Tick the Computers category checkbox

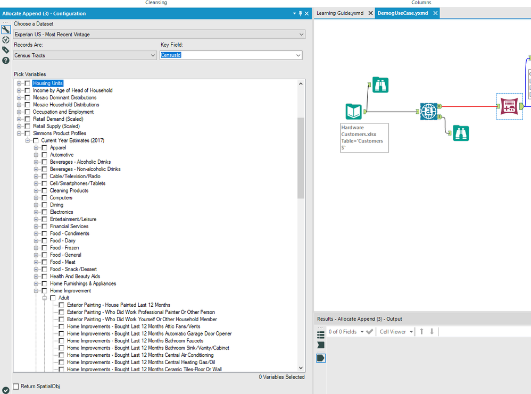coord(44,198)
